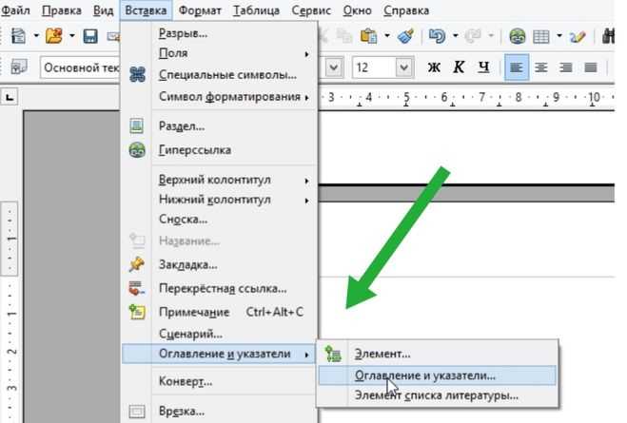Click the hyperlink globe icon in toolbar
Screen dimensions: 627x423
tap(517, 36)
